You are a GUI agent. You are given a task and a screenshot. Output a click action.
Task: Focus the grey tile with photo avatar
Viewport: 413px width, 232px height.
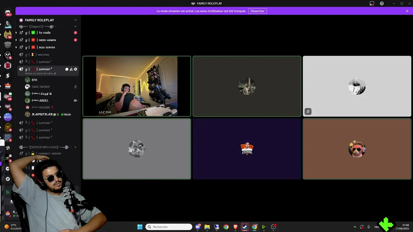tap(137, 149)
